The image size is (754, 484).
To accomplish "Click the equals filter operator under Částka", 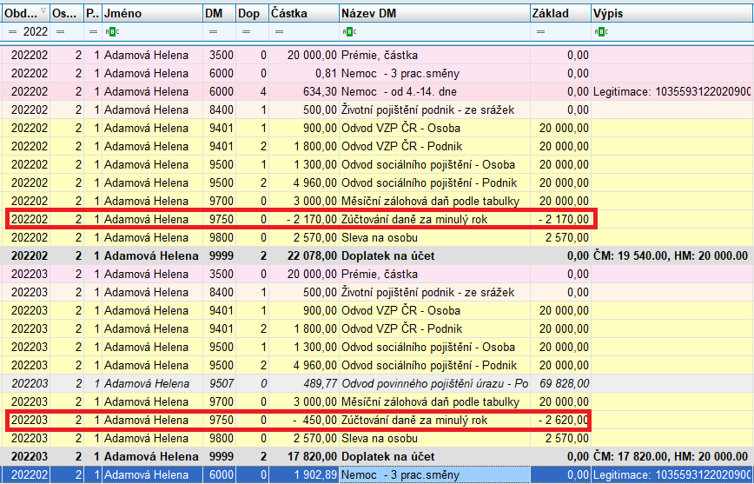I will 277,31.
